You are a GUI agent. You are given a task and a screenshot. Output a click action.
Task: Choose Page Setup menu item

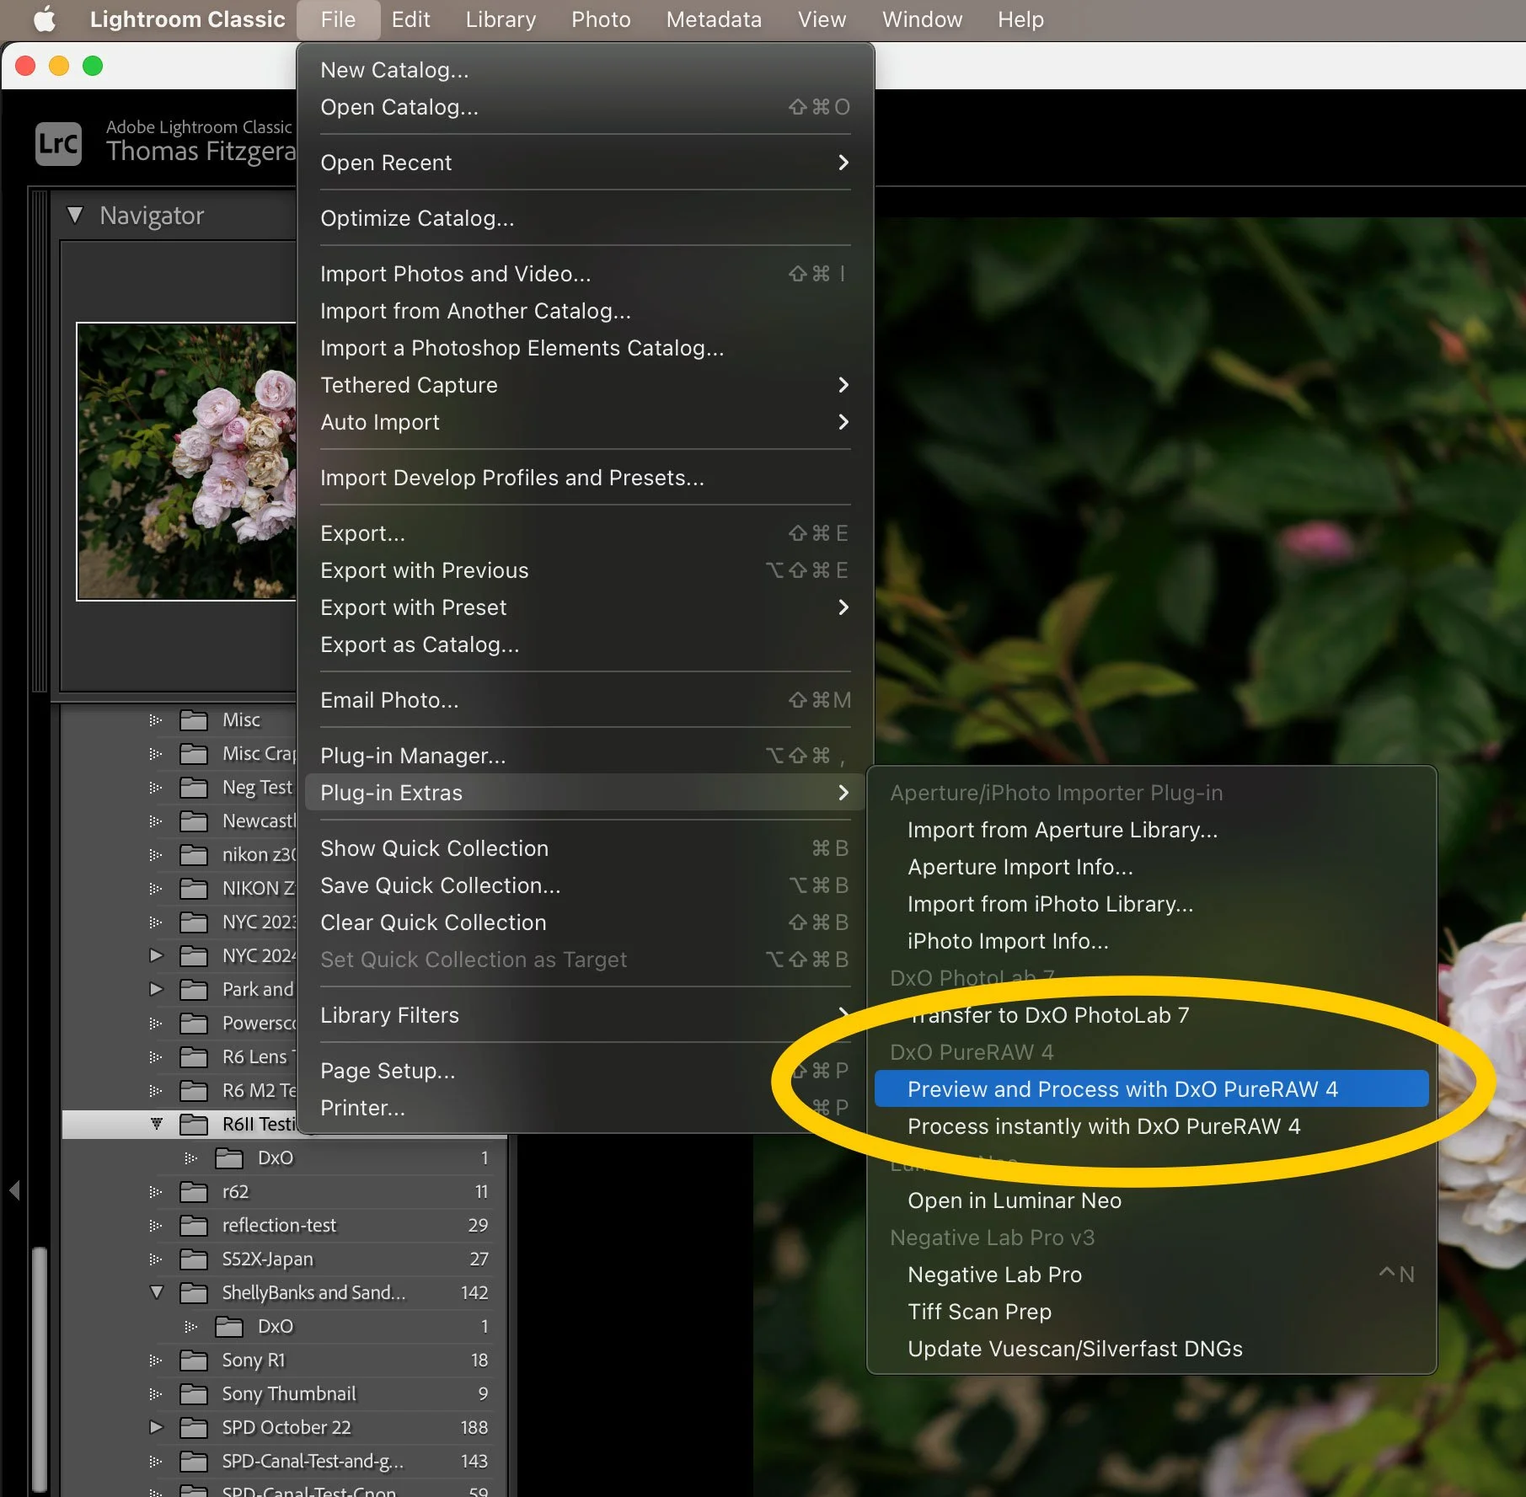coord(585,1071)
